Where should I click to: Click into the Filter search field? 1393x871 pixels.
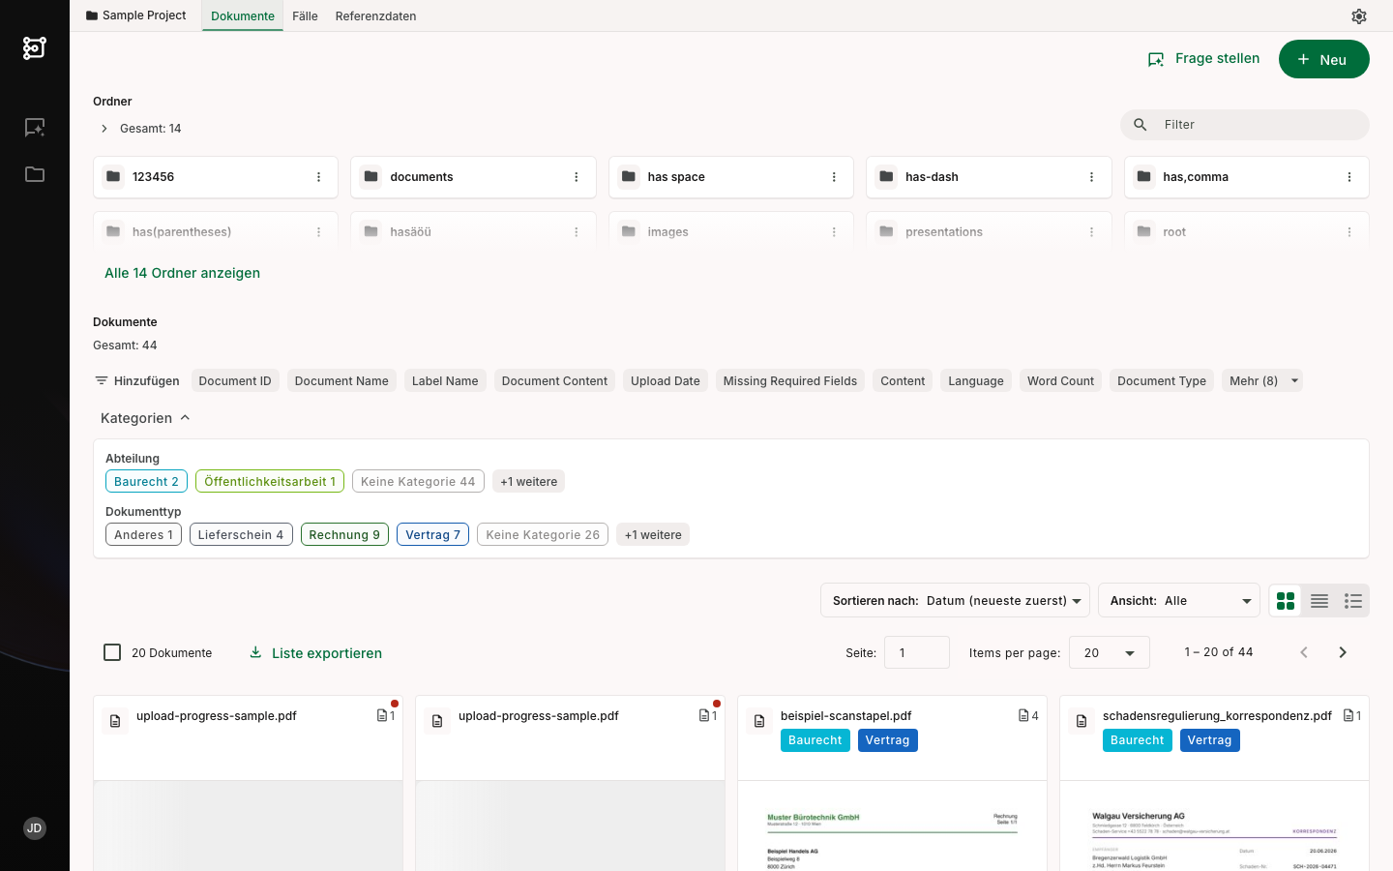(x=1245, y=125)
